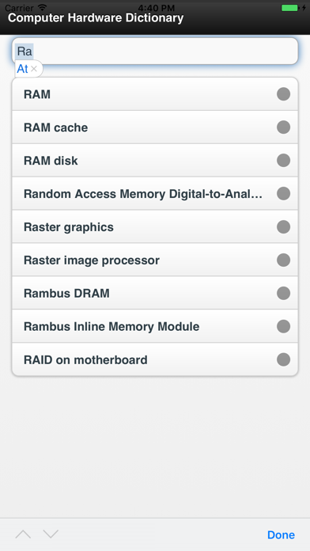310x551 pixels.
Task: Dismiss the 'At' autocorrect suggestion with its X
Action: 34,69
